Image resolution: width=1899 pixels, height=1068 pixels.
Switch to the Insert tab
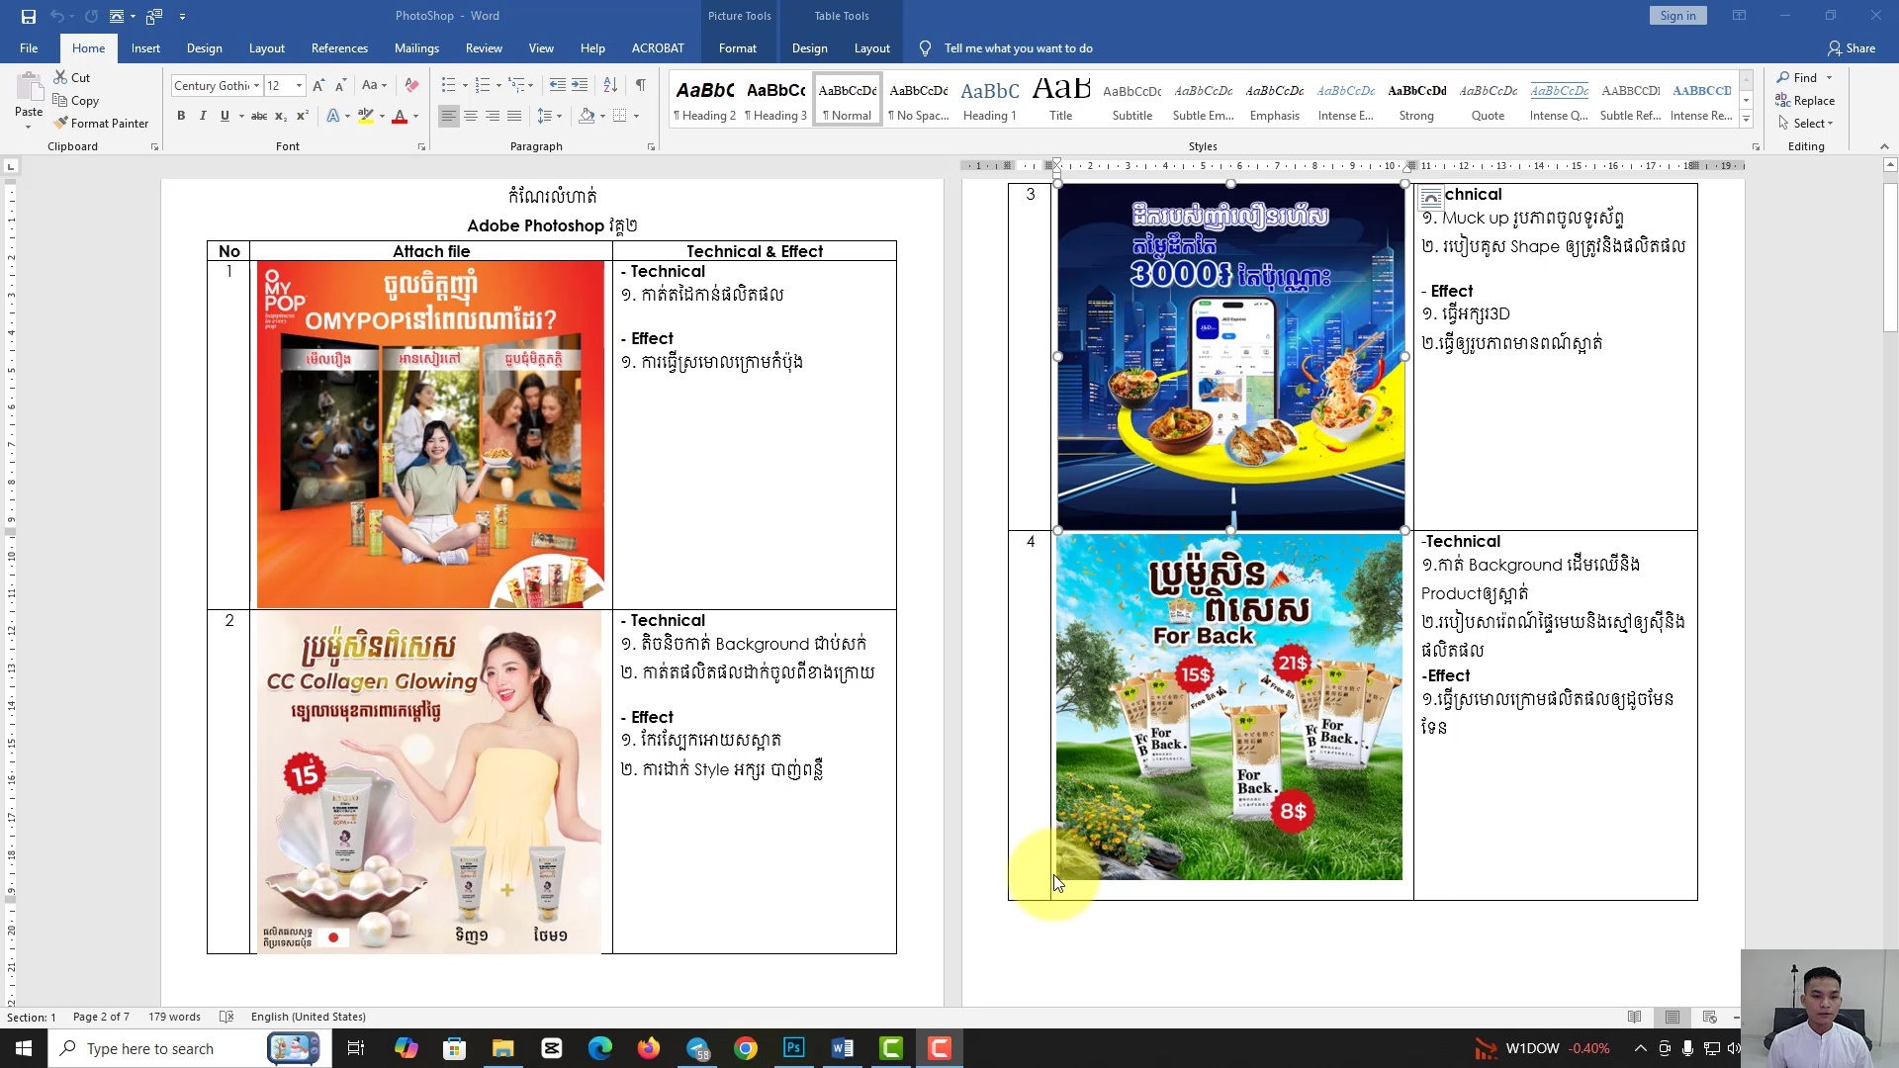pos(145,47)
